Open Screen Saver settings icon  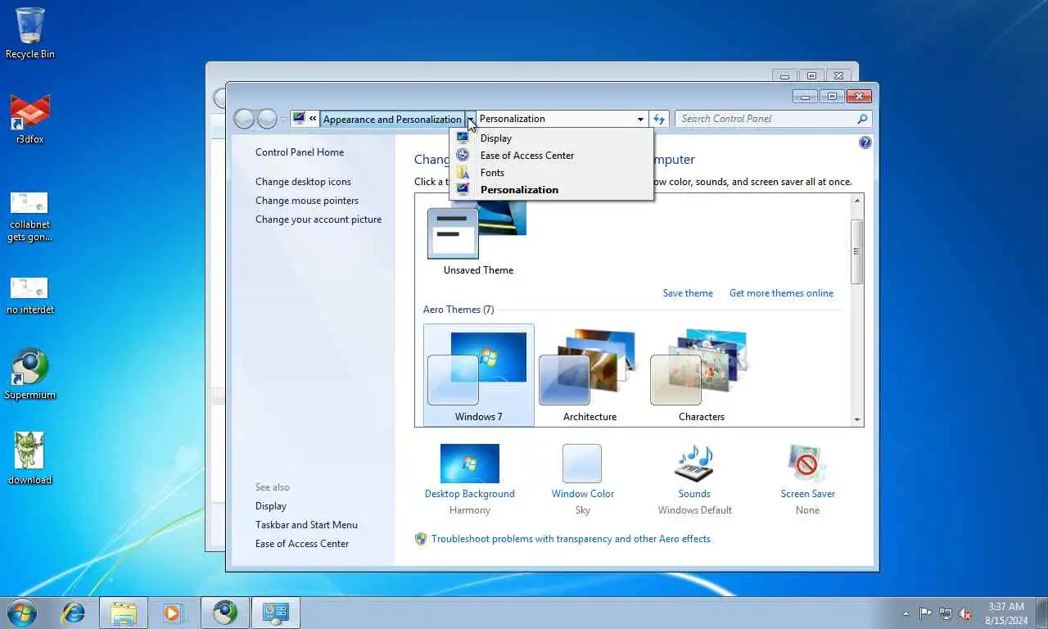point(807,464)
